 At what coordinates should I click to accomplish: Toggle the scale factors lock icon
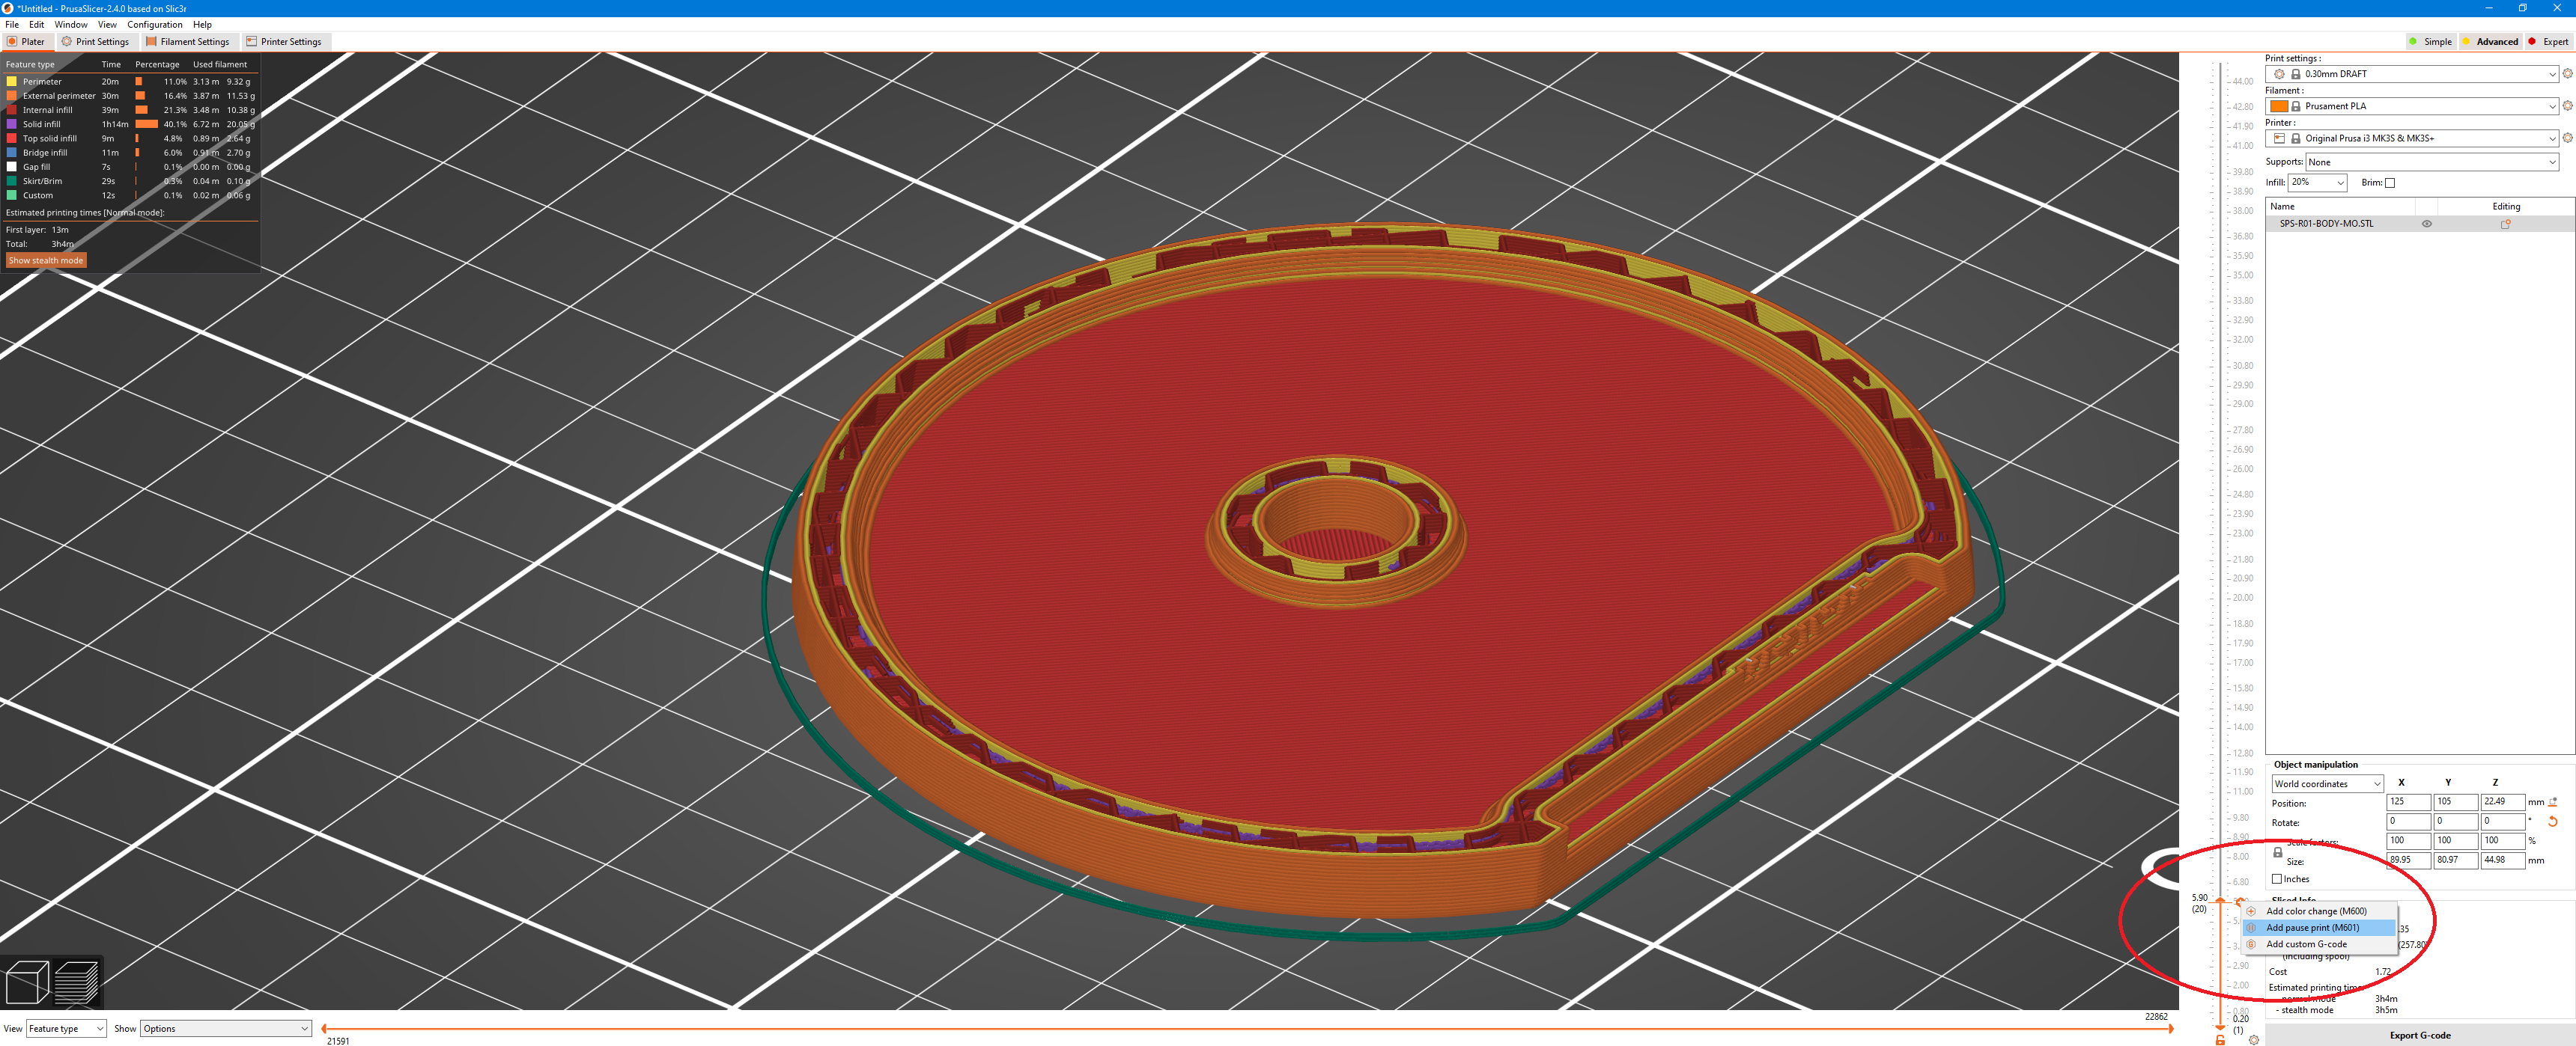click(x=2277, y=852)
